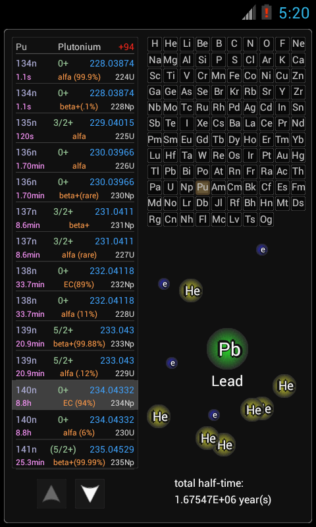Screen dimensions: 316x527
Task: Choose the highlighted 140n EC (94%) row
Action: coord(75,395)
